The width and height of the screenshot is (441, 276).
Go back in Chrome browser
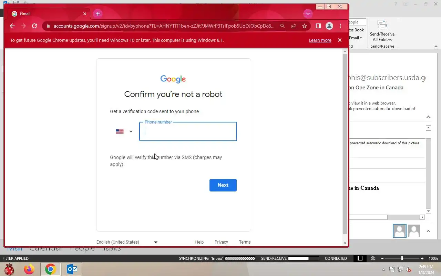point(12,26)
